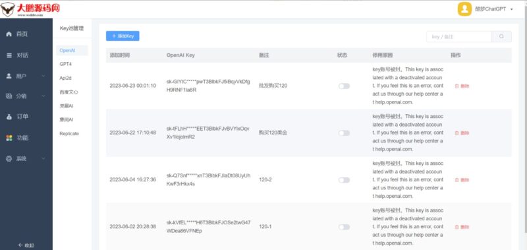Click the blue 添加Key button
The image size is (527, 250).
tap(123, 36)
